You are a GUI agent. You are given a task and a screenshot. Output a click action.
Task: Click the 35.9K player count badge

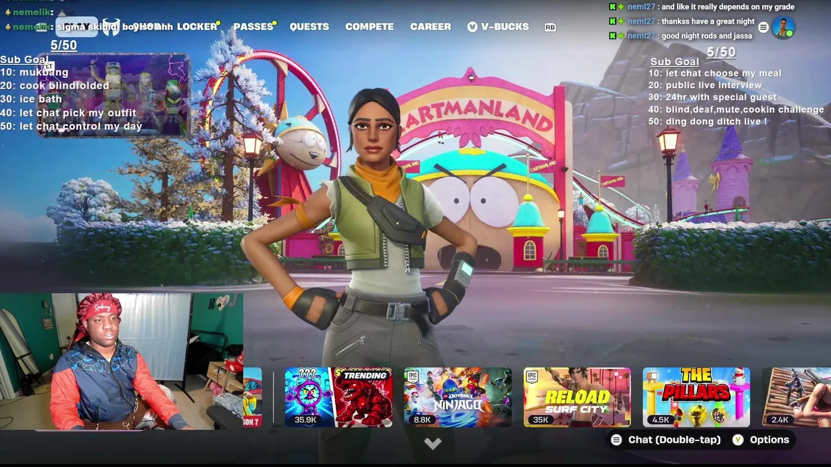coord(305,420)
